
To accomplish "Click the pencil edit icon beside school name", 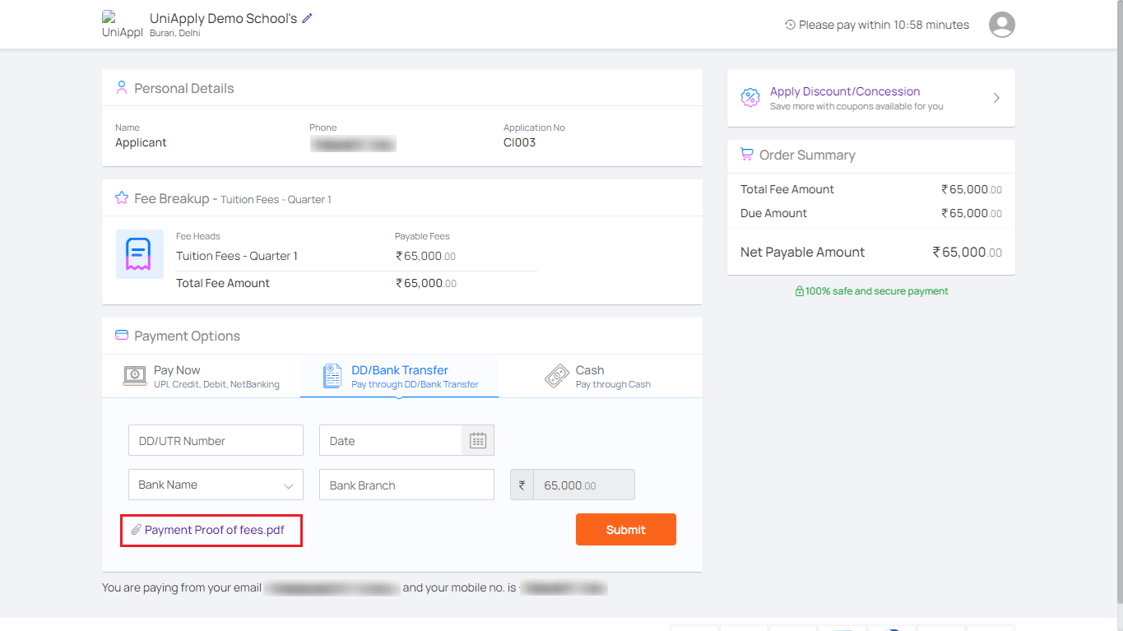I will click(308, 18).
